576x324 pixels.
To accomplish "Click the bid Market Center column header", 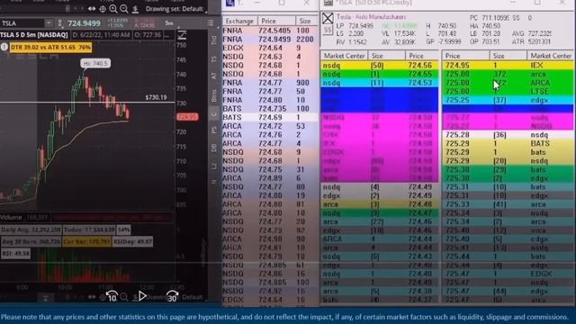I will tap(344, 56).
